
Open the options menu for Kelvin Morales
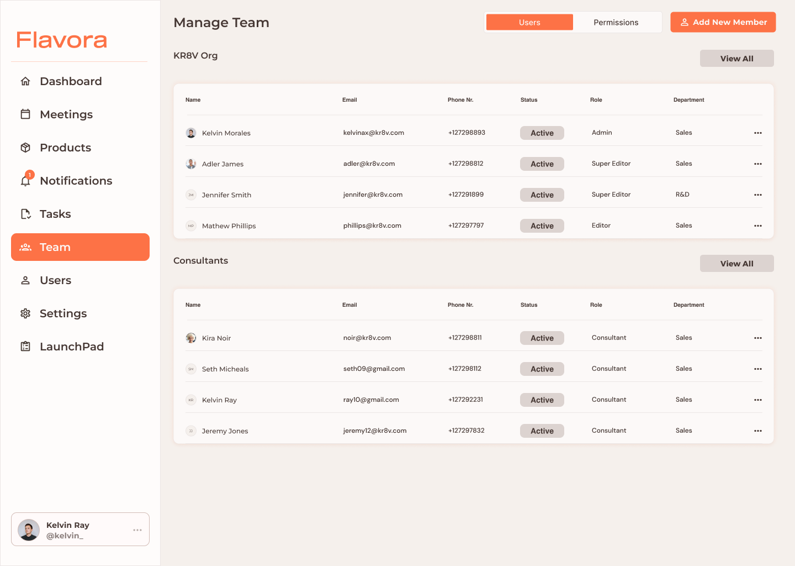757,133
